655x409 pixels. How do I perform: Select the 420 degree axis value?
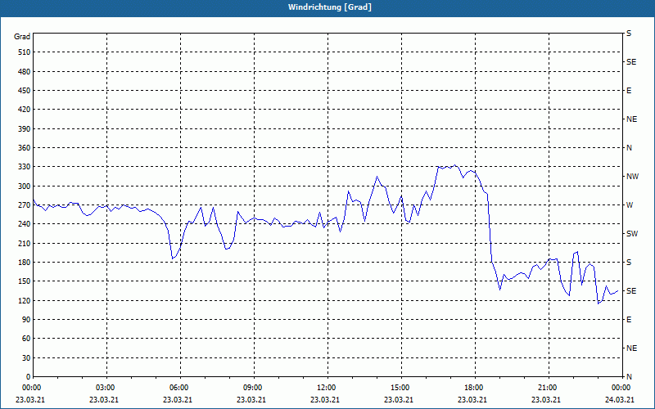(25, 110)
